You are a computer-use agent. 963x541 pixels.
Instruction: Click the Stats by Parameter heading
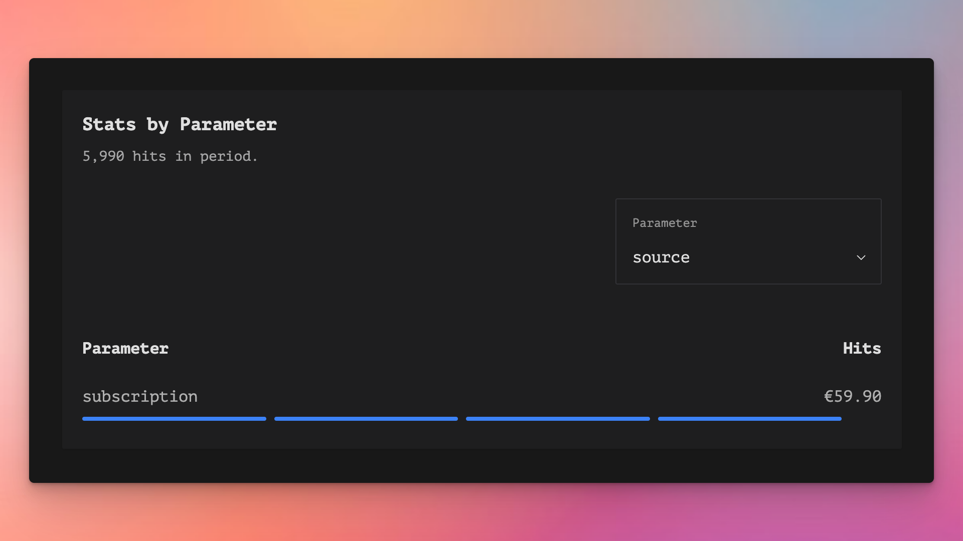click(180, 124)
